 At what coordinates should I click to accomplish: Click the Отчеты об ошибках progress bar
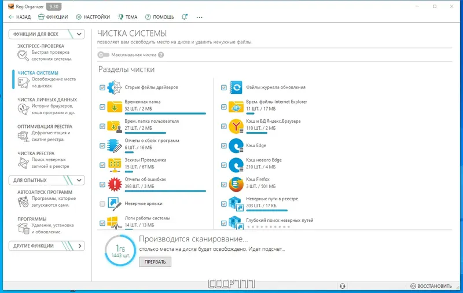click(x=165, y=191)
